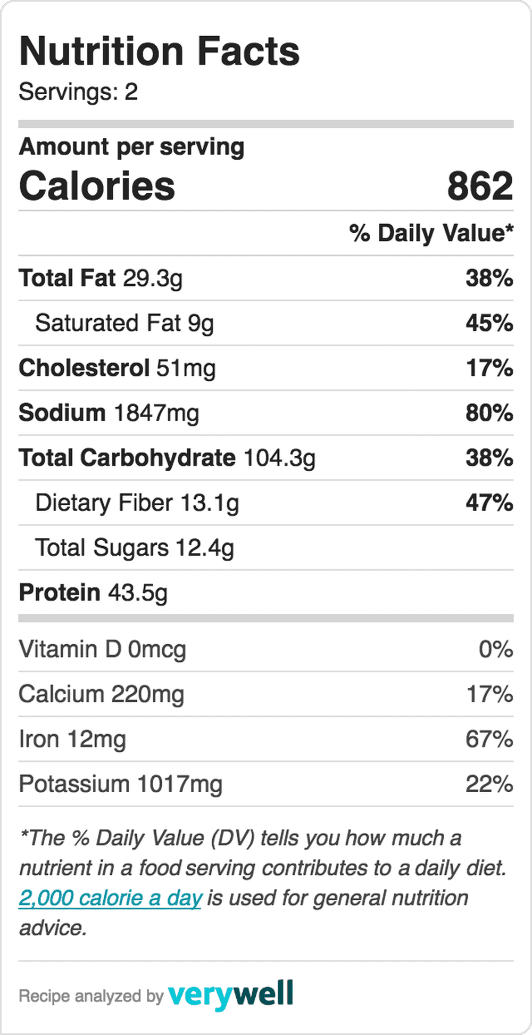
Task: Click the % Daily Value* header
Action: point(431,233)
